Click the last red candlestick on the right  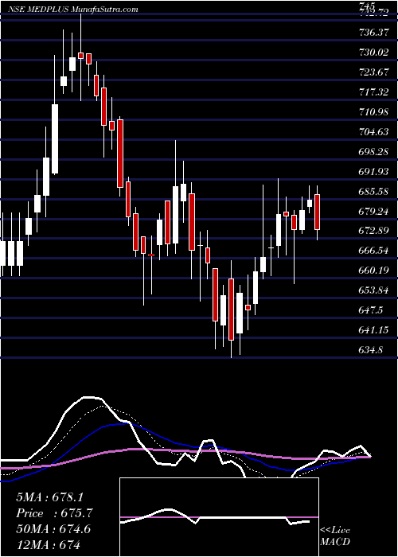[x=317, y=212]
